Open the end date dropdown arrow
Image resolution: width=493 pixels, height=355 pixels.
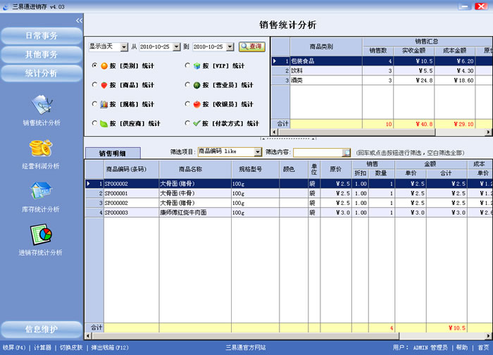(230, 47)
